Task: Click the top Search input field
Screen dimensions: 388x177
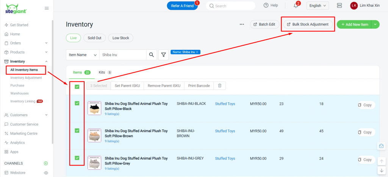Action: click(231, 6)
